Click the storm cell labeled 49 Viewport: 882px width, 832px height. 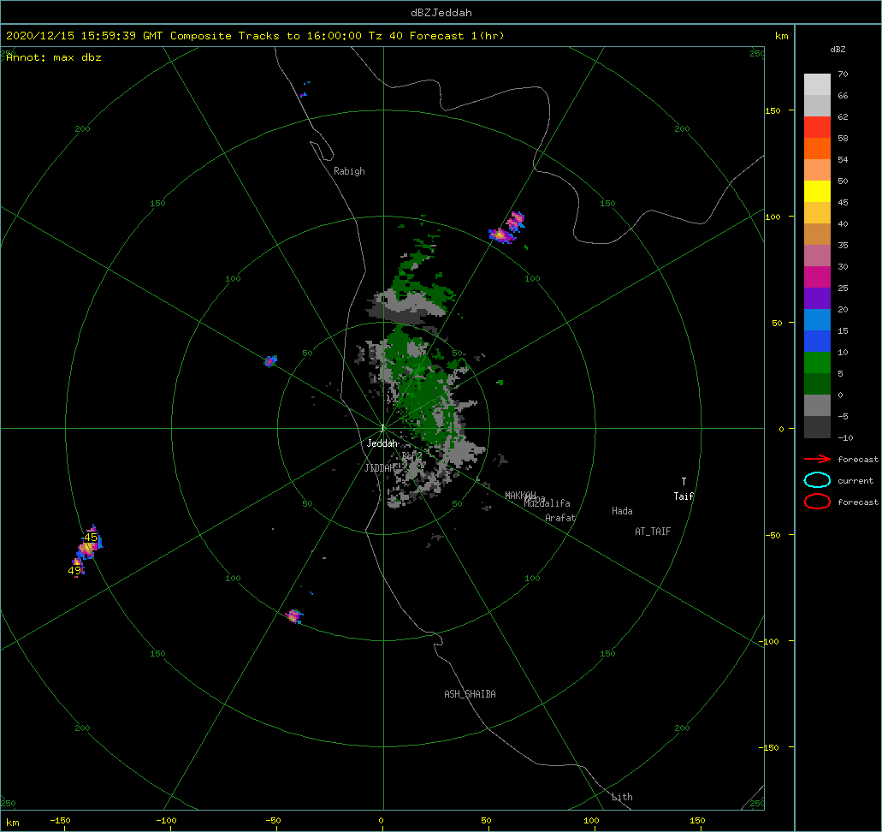[x=78, y=568]
